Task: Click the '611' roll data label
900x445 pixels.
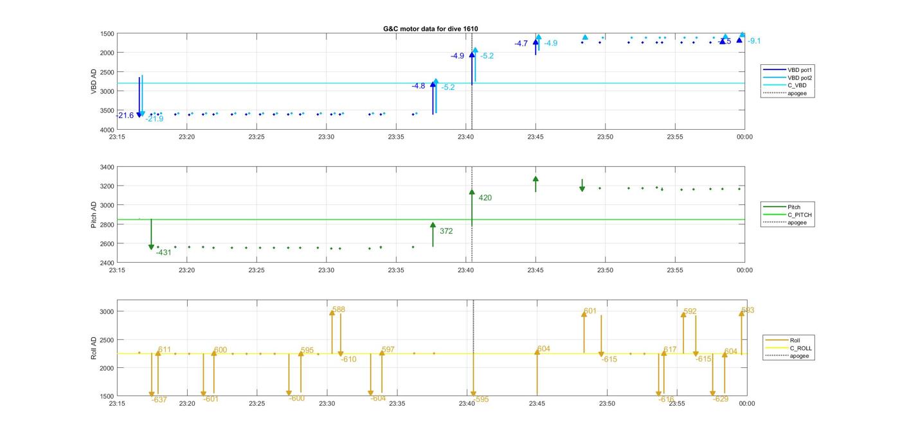Action: pyautogui.click(x=165, y=350)
